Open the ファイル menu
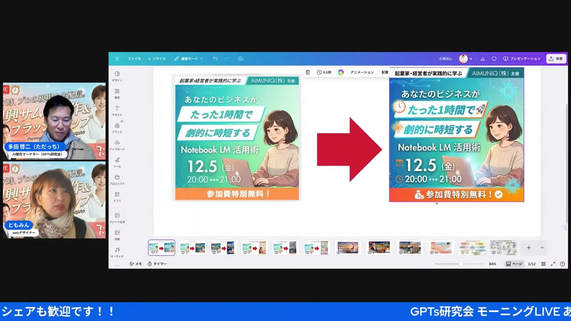 (134, 58)
